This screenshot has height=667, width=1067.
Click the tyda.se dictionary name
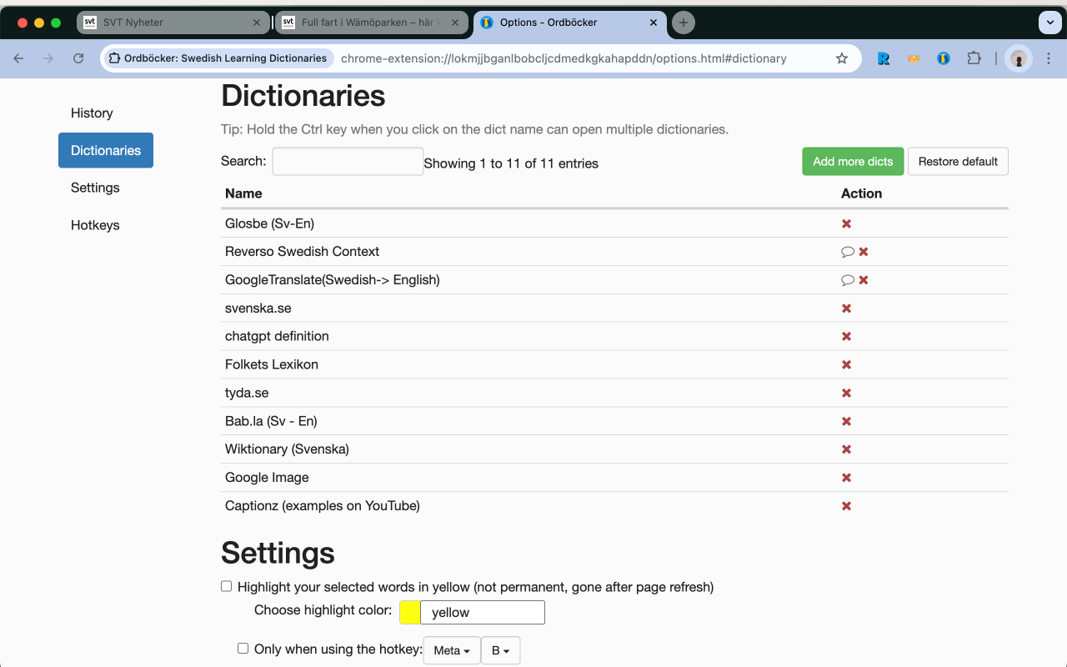point(247,393)
